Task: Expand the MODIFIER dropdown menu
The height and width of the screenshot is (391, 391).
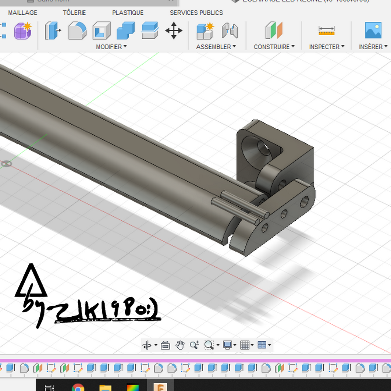Action: [111, 47]
